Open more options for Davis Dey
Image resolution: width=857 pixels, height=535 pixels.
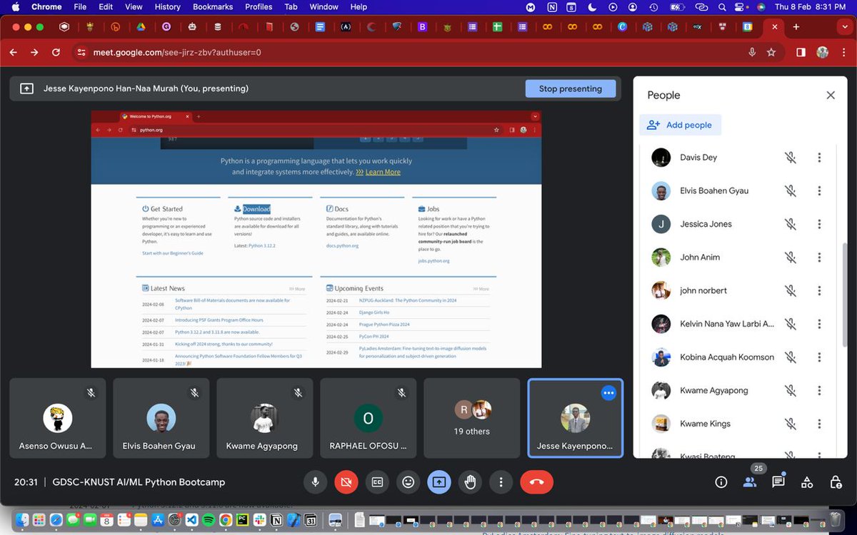click(819, 158)
